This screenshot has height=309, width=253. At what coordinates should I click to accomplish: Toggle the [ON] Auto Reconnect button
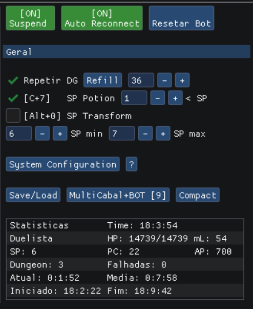pos(102,18)
